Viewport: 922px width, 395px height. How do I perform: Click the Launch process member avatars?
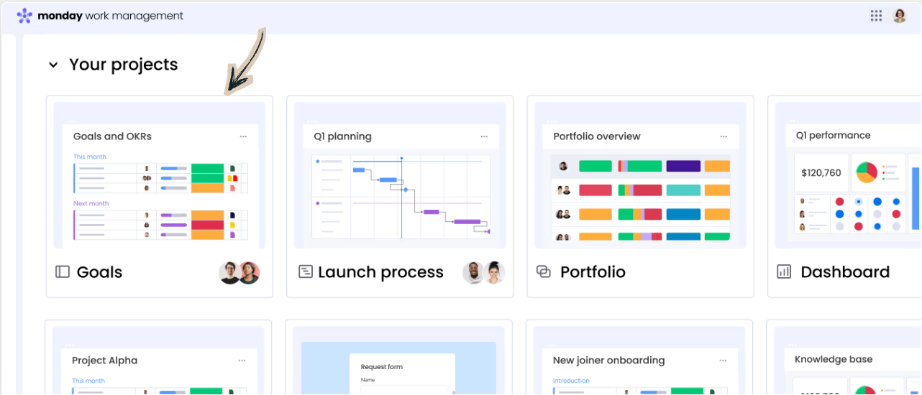pos(483,273)
